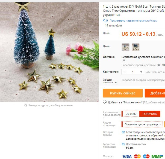Screen dimensions: 165x159
Task: Click the Maestro payment logo
Action: 146,156
